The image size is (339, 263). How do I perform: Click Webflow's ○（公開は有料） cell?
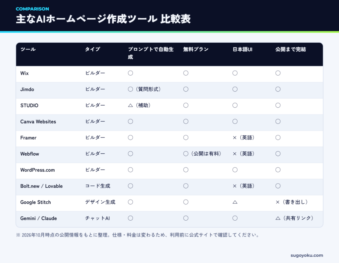point(202,154)
